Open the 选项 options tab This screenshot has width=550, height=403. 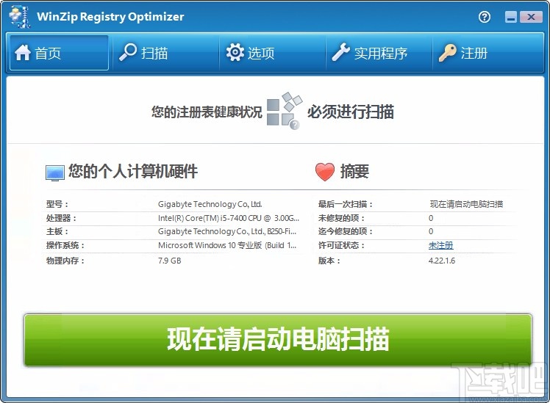(272, 53)
